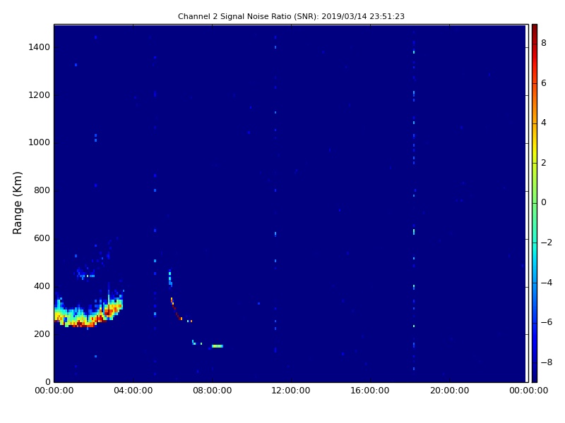Screen dimensions: 565x423
Task: Click the colorbar value −2 label
Action: 547,243
